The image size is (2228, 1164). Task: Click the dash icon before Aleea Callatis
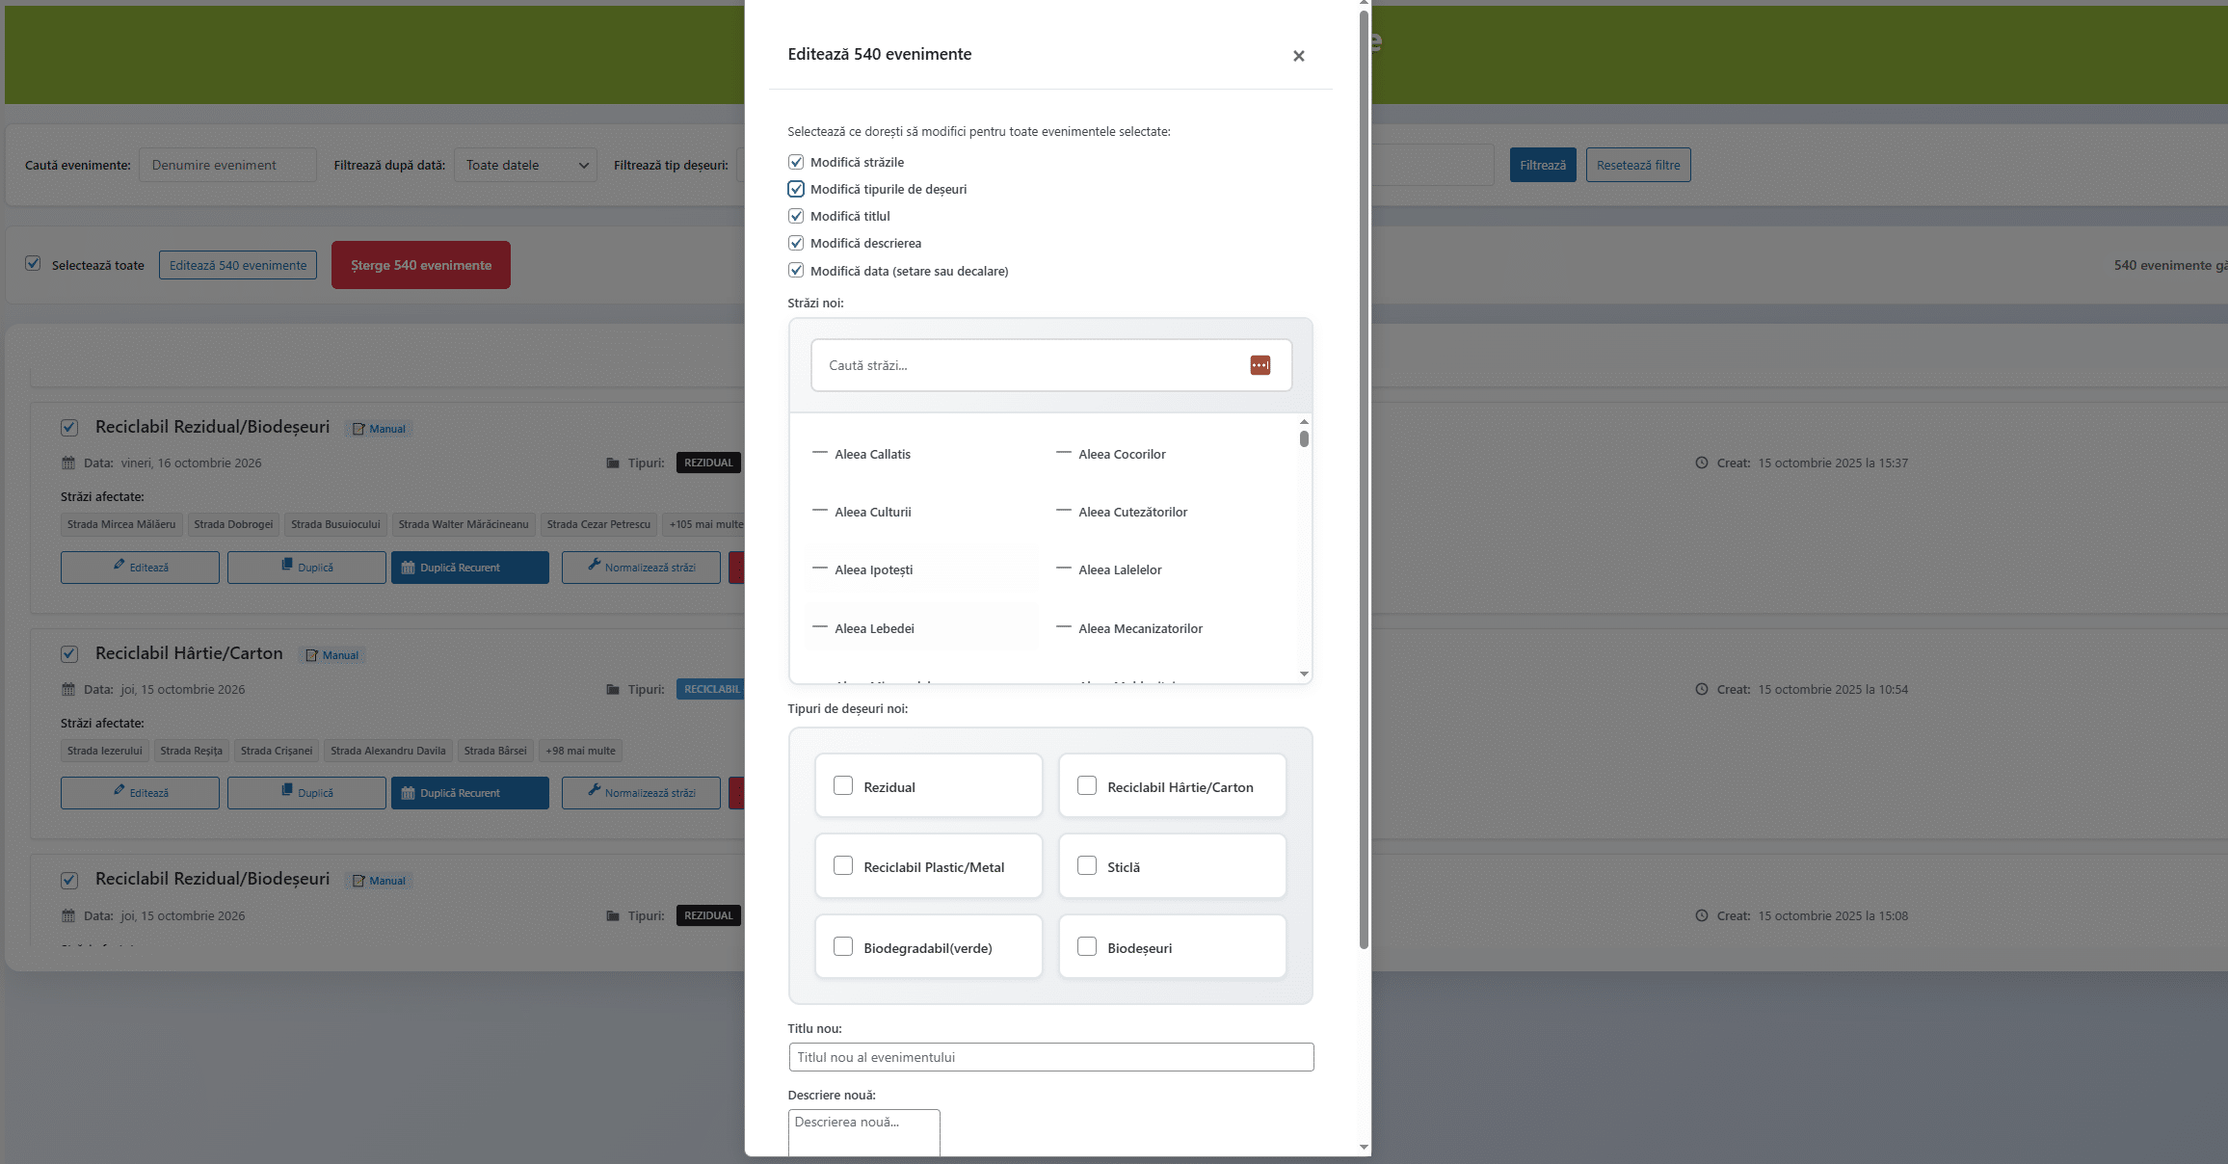click(820, 453)
